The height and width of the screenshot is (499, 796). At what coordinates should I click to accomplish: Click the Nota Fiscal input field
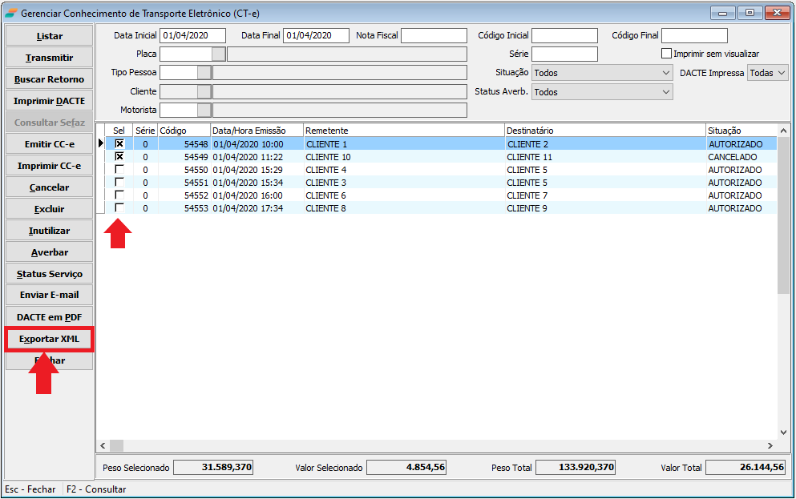(434, 35)
